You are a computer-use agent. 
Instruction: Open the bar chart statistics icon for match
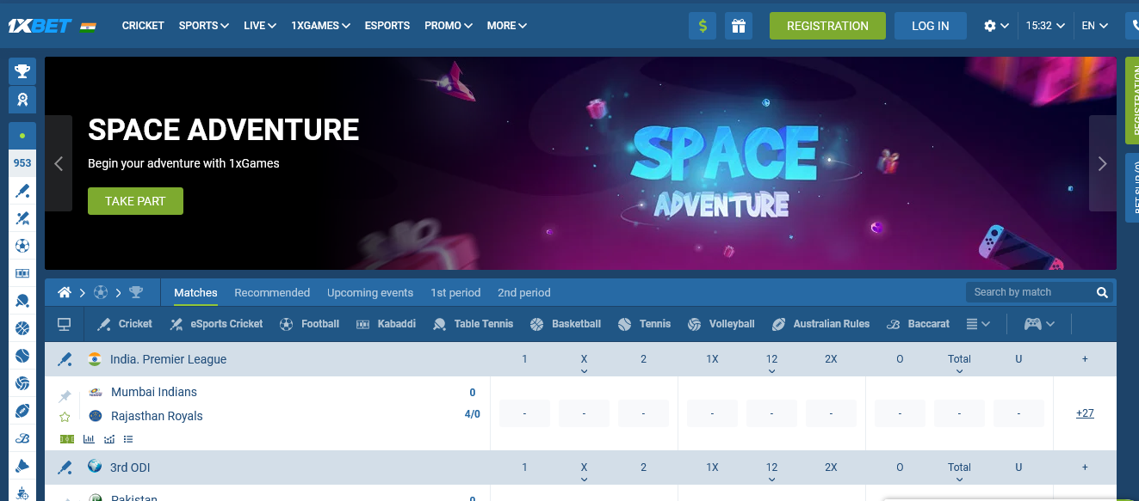pos(89,439)
